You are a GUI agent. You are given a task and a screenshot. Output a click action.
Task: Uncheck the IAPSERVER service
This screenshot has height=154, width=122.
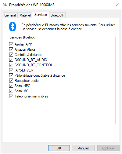(11, 70)
